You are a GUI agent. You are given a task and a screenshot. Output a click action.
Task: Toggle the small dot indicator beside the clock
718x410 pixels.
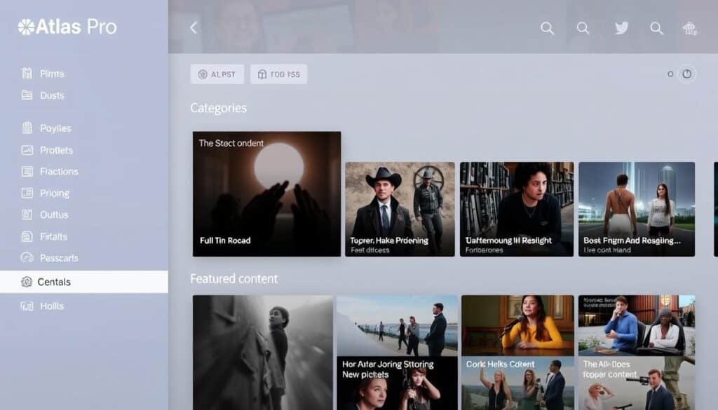tap(672, 73)
